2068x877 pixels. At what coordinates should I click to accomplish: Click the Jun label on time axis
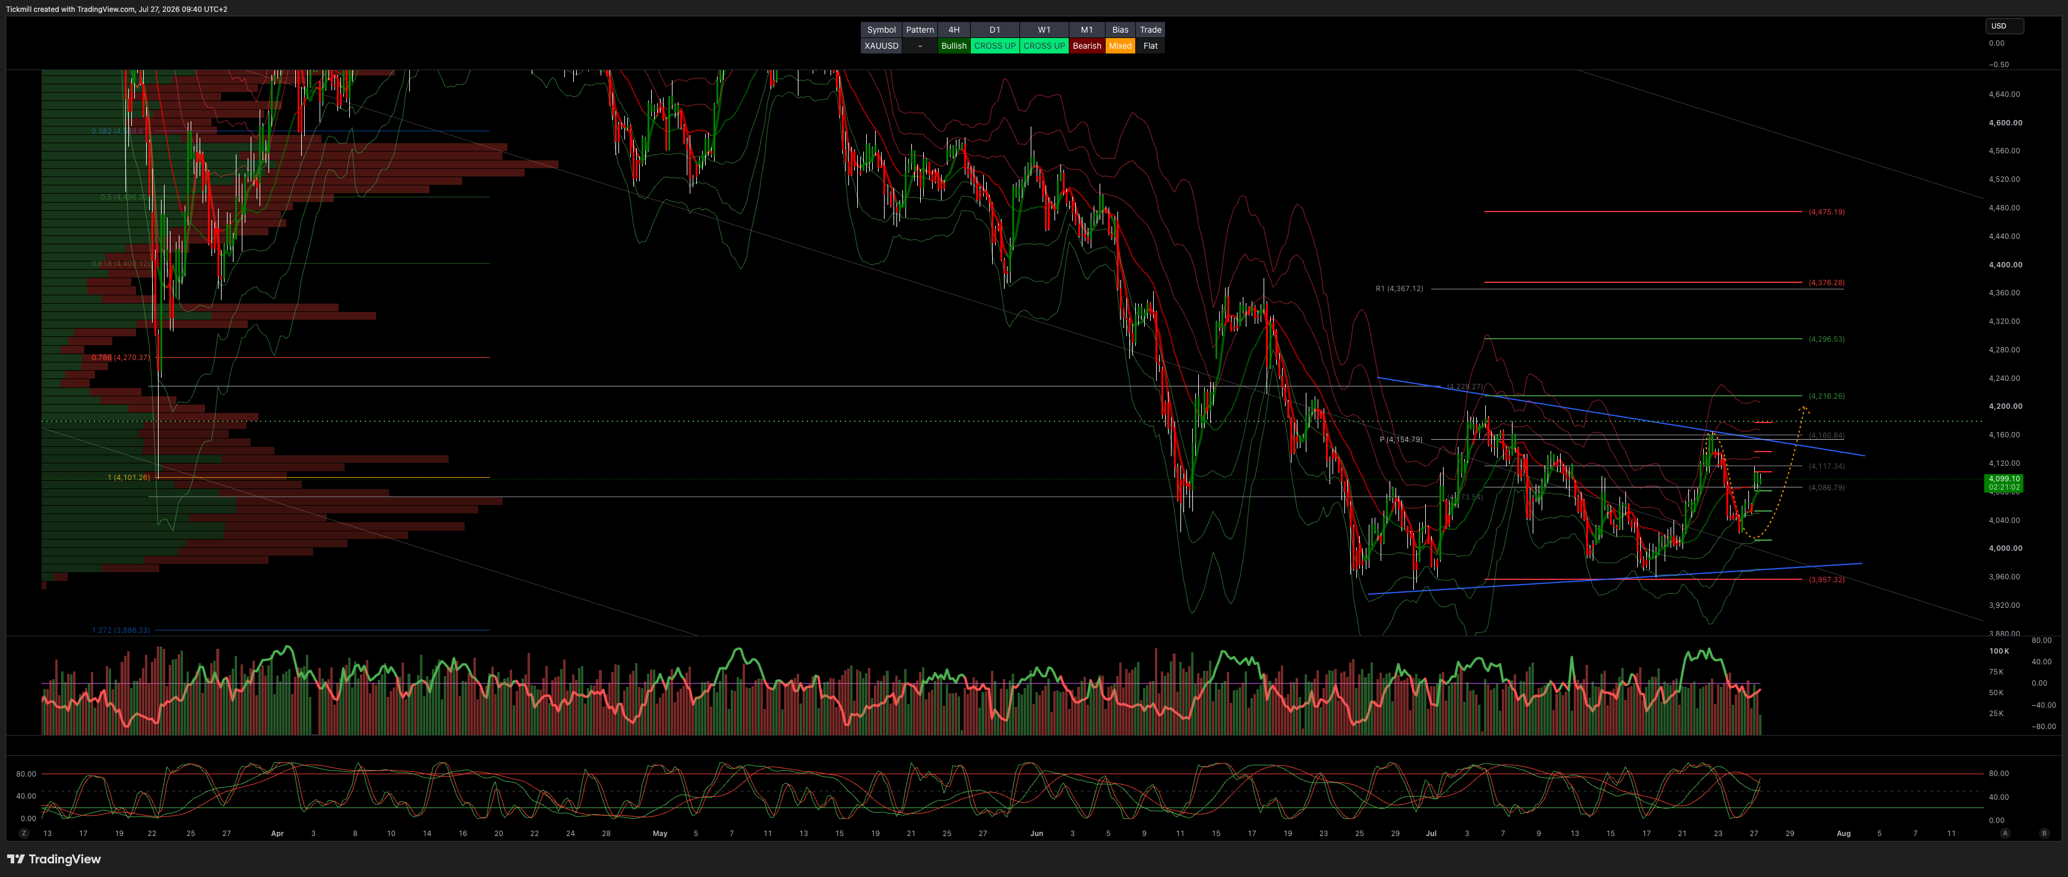pyautogui.click(x=1037, y=834)
